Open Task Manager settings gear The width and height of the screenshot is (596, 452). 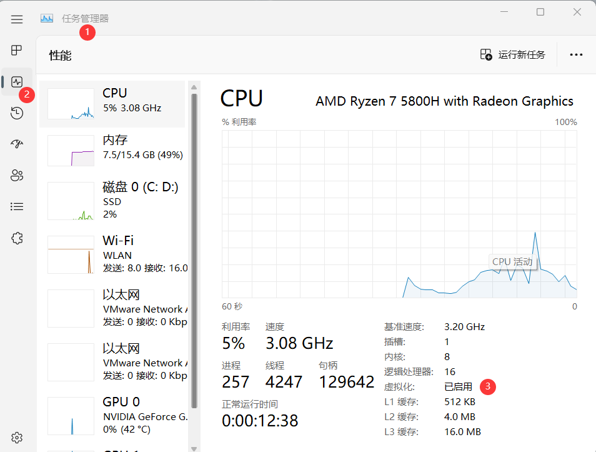click(17, 438)
